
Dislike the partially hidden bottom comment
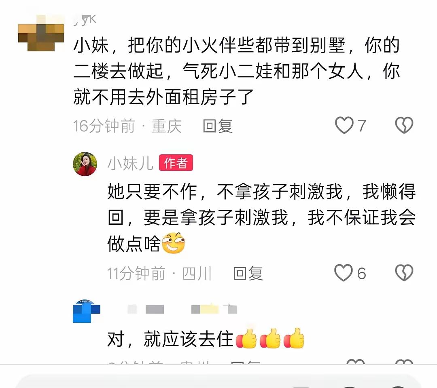404,362
